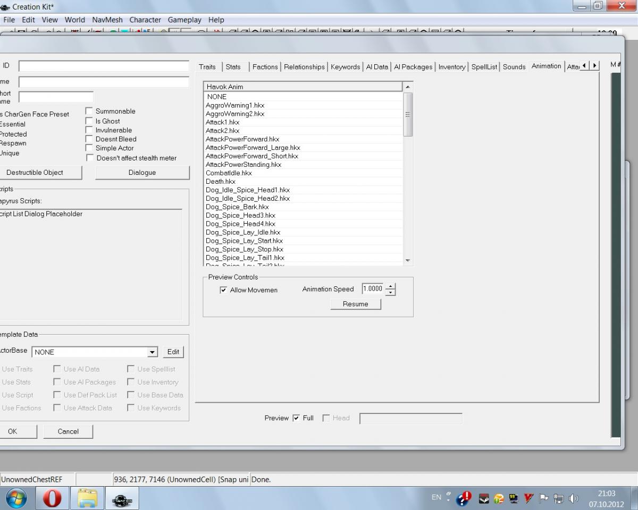Tick the Invulnerable checkbox
The width and height of the screenshot is (638, 510).
[89, 130]
